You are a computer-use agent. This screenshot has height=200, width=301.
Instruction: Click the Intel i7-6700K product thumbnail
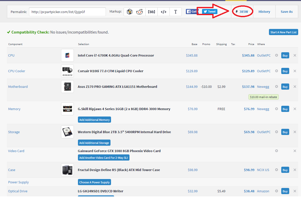tap(67, 55)
